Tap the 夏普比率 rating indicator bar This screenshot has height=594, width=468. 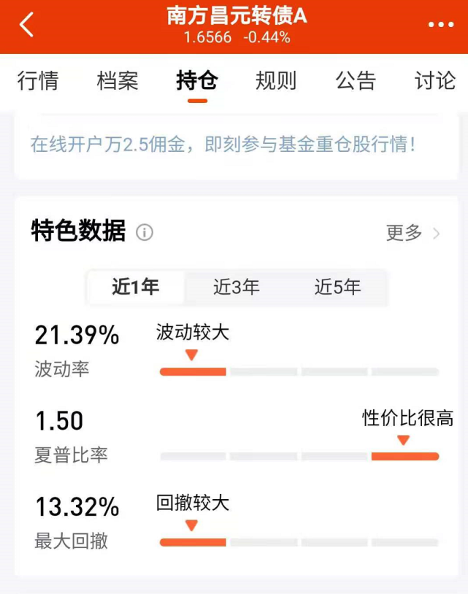[x=299, y=457]
